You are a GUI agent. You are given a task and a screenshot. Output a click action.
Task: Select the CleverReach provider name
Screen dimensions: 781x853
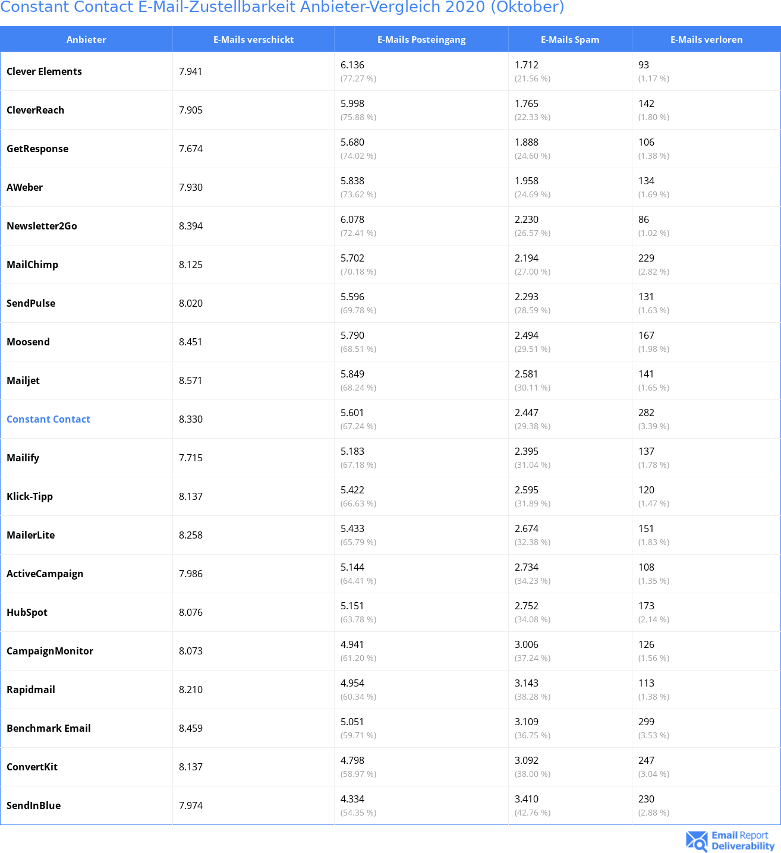[35, 110]
